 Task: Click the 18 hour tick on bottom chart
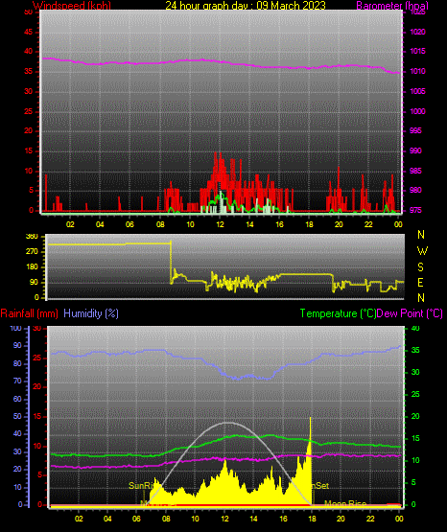312,519
